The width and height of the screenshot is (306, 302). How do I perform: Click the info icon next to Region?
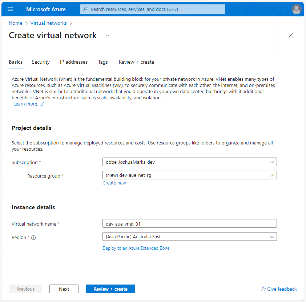pyautogui.click(x=33, y=238)
